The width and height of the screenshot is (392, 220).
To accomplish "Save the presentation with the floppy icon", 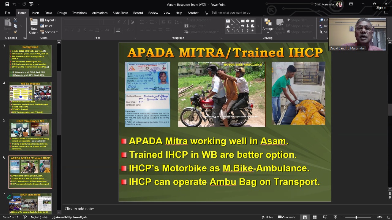I will pos(7,4).
